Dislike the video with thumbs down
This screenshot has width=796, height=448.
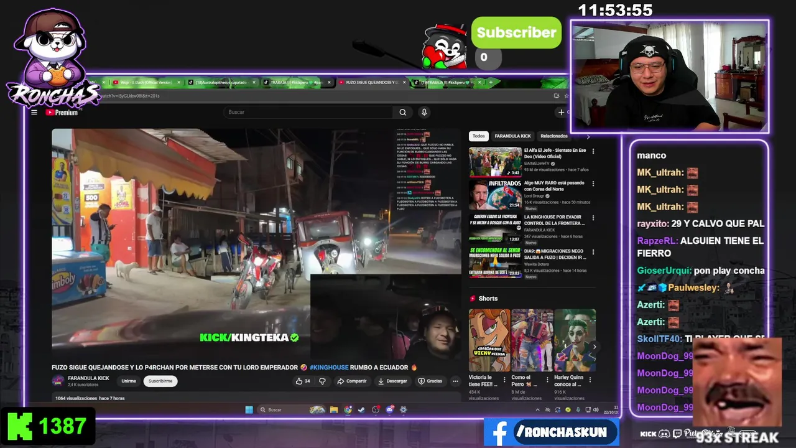[322, 381]
